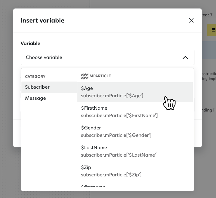The height and width of the screenshot is (198, 216).
Task: Click the Insert variable title
Action: (x=42, y=20)
